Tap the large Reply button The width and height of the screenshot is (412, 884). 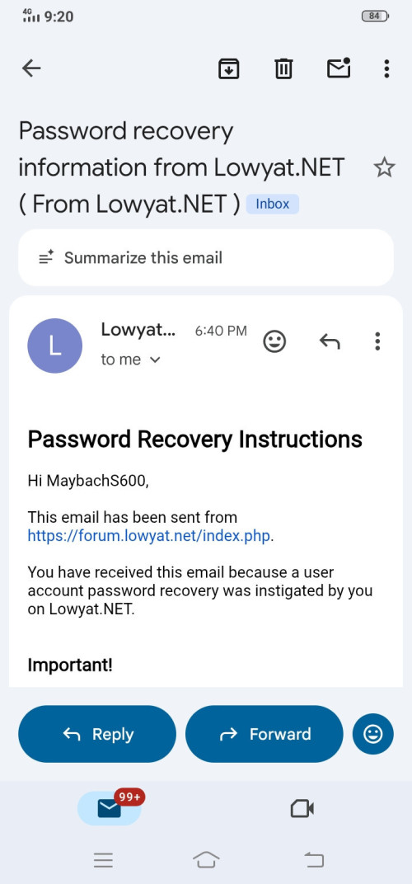coord(97,733)
